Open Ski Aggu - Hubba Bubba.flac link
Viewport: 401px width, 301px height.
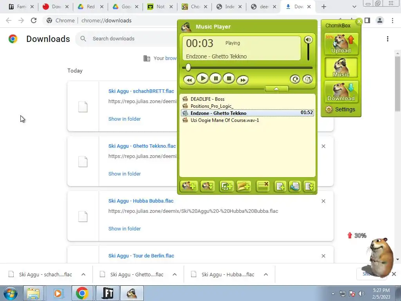coord(141,201)
